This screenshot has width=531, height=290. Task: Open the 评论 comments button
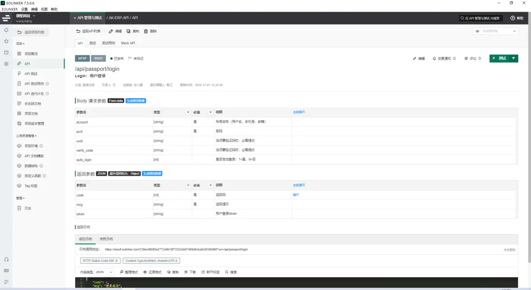(473, 58)
